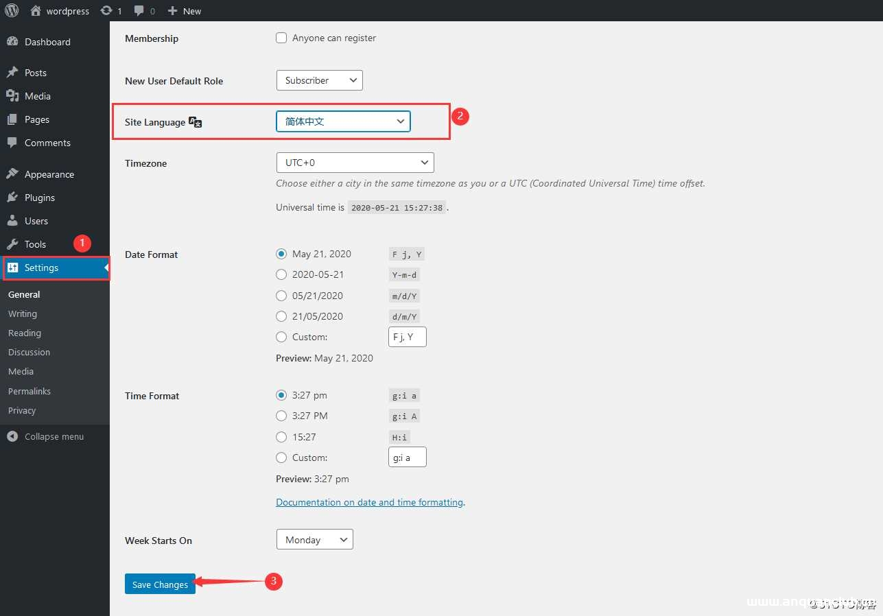883x616 pixels.
Task: Click the WordPress logo icon
Action: (x=12, y=10)
